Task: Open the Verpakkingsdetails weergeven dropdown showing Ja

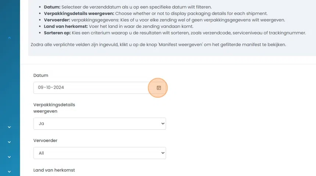Action: tap(100, 124)
